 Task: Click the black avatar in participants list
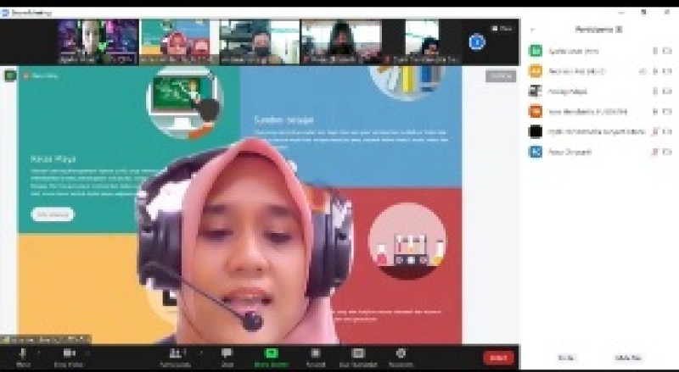[536, 131]
